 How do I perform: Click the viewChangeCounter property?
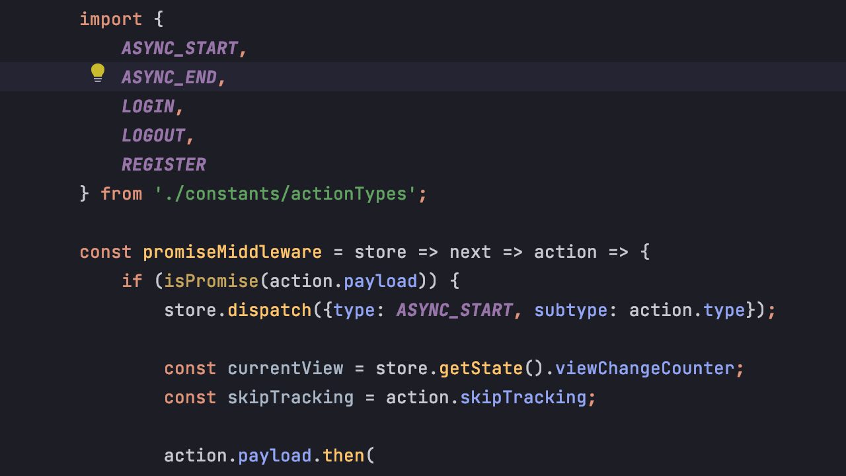point(645,368)
